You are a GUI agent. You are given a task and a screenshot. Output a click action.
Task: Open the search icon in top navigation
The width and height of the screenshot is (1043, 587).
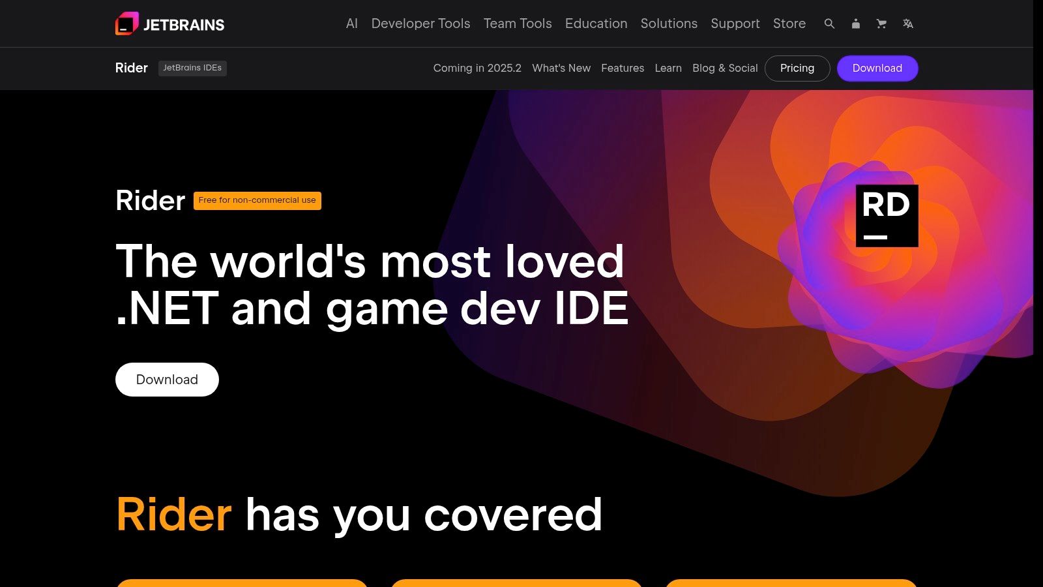click(829, 23)
